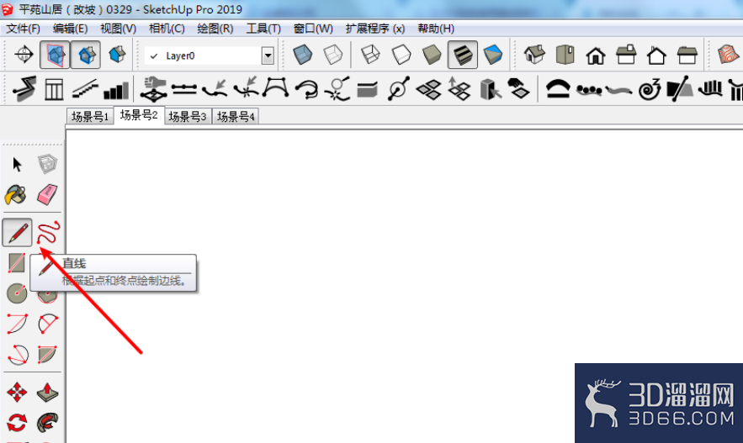Pick the Follow Me tool
743x443 pixels.
[47, 423]
